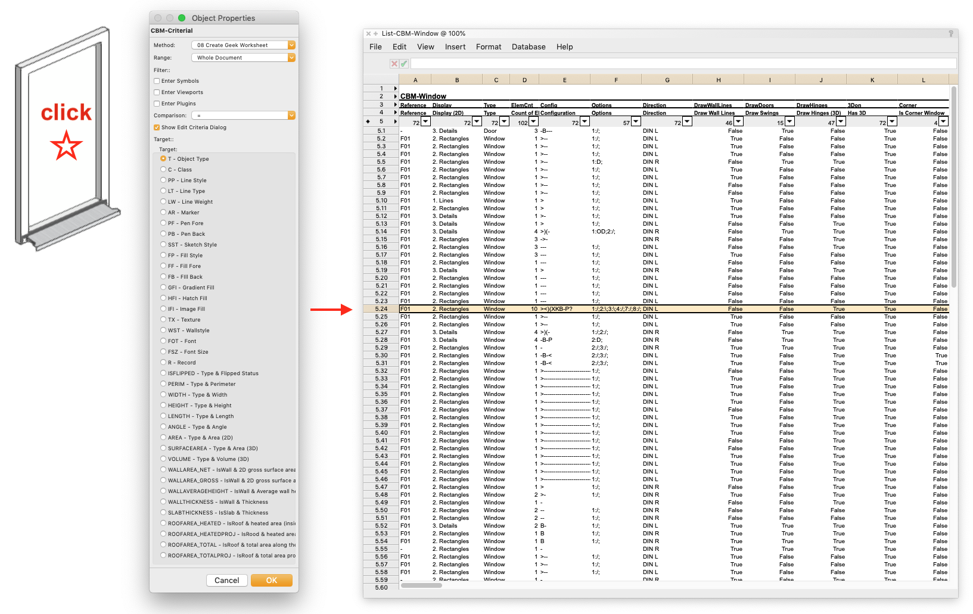Select column L header
This screenshot has width=973, height=614.
point(924,80)
